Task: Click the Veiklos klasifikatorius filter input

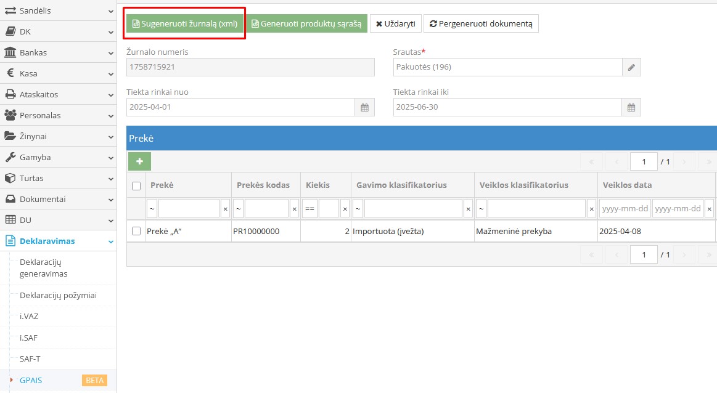Action: pyautogui.click(x=536, y=209)
